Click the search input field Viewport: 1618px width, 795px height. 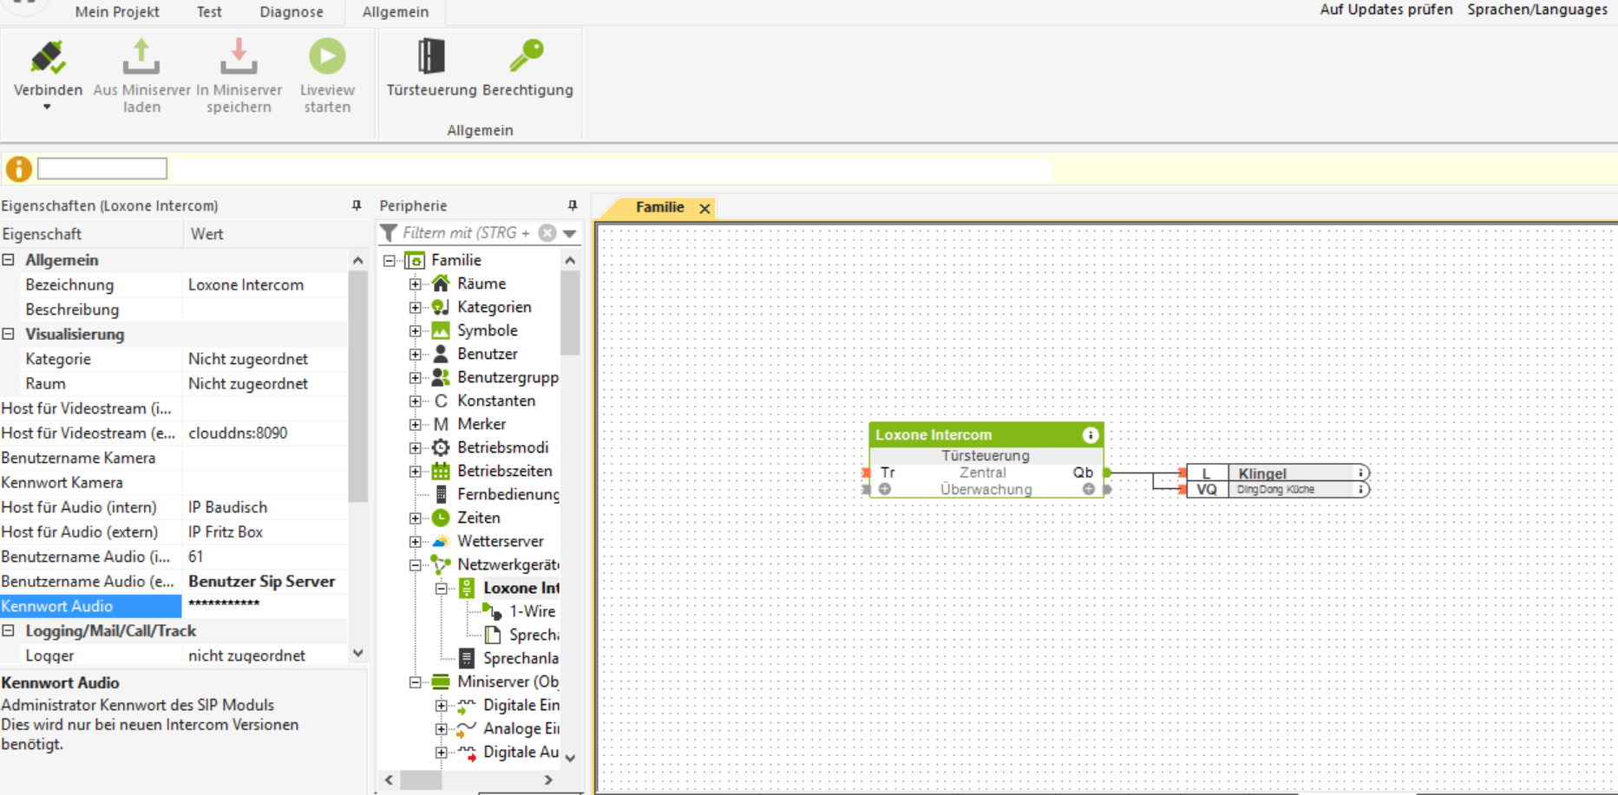point(102,168)
